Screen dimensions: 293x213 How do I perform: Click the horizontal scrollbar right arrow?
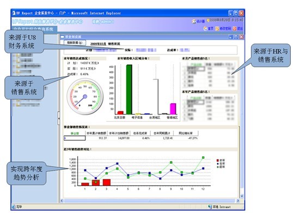[x=238, y=201]
